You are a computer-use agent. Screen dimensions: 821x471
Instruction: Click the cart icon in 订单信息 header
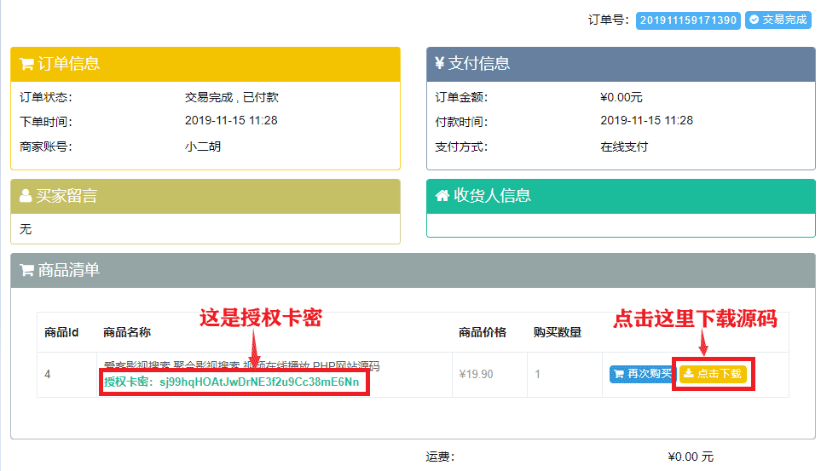pyautogui.click(x=26, y=64)
